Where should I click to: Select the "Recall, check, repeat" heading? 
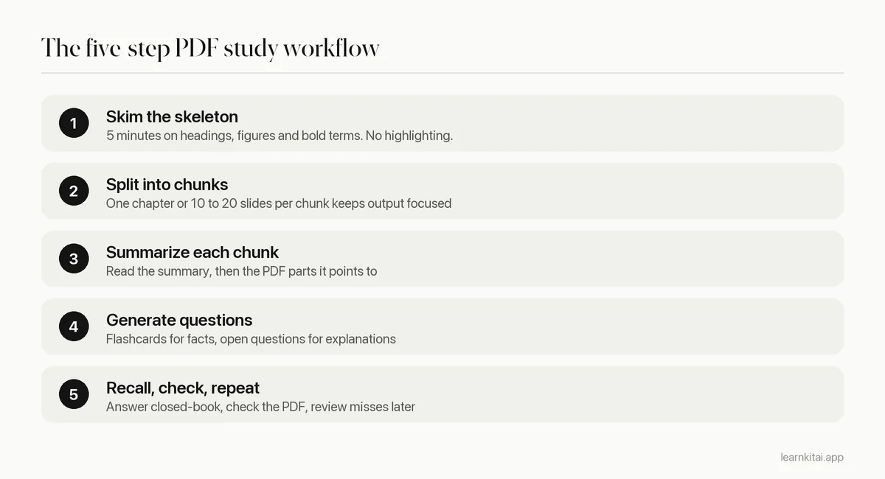tap(183, 388)
